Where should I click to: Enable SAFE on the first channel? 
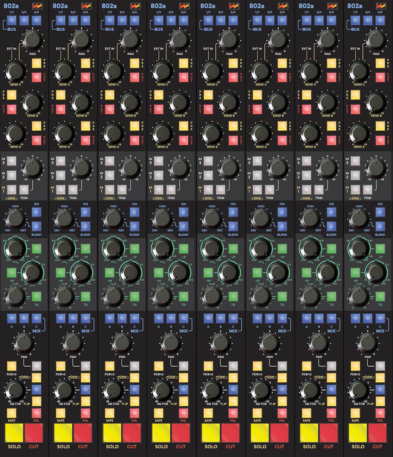pos(12,413)
